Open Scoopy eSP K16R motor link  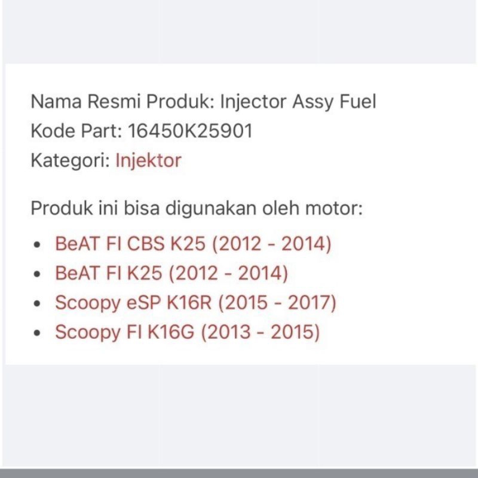195,302
